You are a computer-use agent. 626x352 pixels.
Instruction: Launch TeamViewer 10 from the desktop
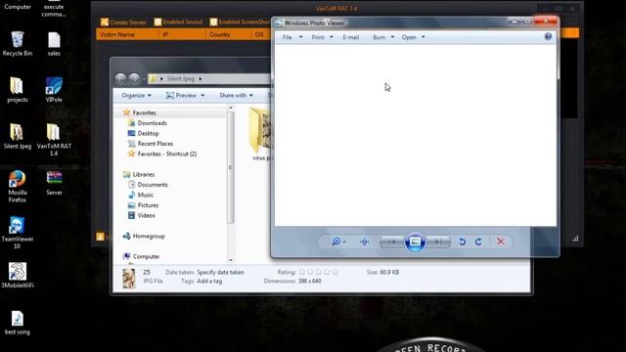(x=18, y=233)
